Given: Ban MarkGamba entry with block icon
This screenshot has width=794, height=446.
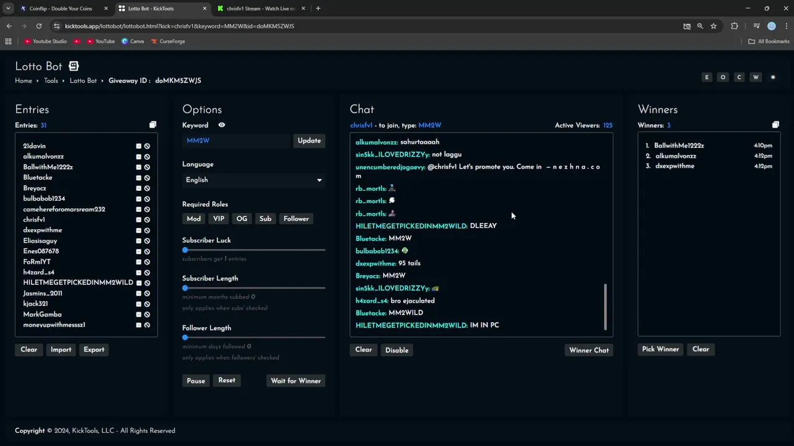Looking at the screenshot, I should [x=147, y=315].
